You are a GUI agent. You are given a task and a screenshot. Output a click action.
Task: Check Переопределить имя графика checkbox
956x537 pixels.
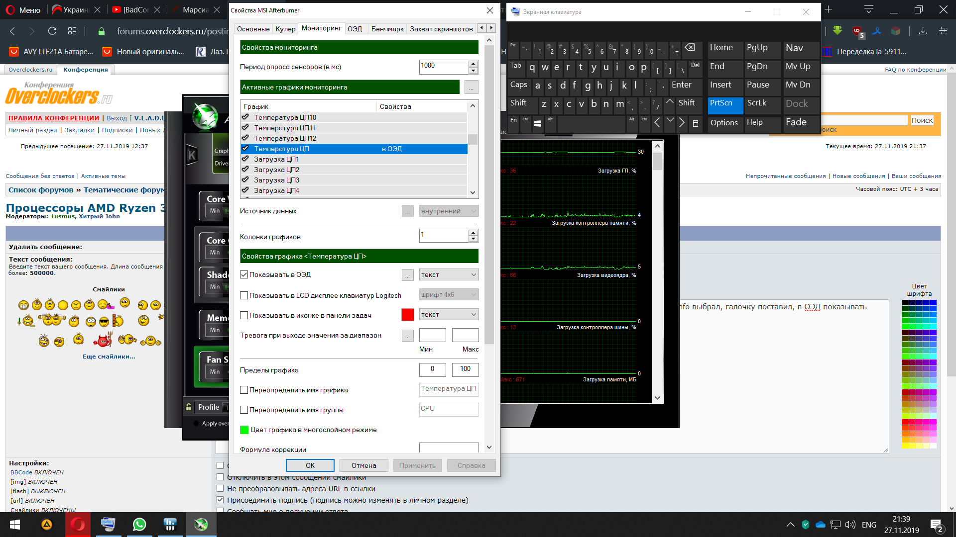pyautogui.click(x=244, y=390)
